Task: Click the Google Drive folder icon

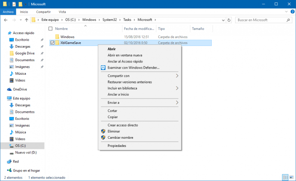Action: (12, 53)
